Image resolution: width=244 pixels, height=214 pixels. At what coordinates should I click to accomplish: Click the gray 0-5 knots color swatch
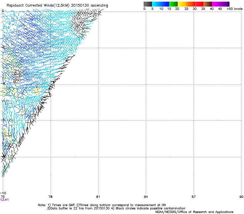coord(148,4)
